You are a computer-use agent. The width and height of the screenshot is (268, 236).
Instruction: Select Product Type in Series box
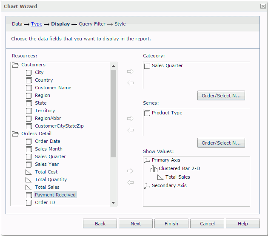pos(167,113)
